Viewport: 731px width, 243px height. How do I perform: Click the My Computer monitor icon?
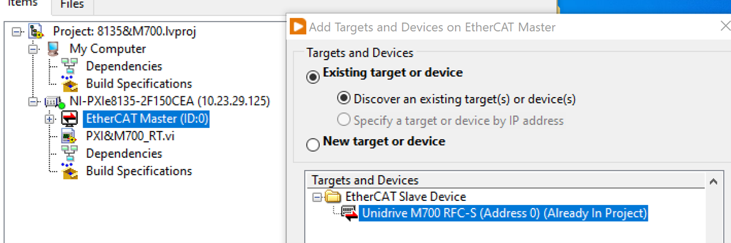(53, 49)
